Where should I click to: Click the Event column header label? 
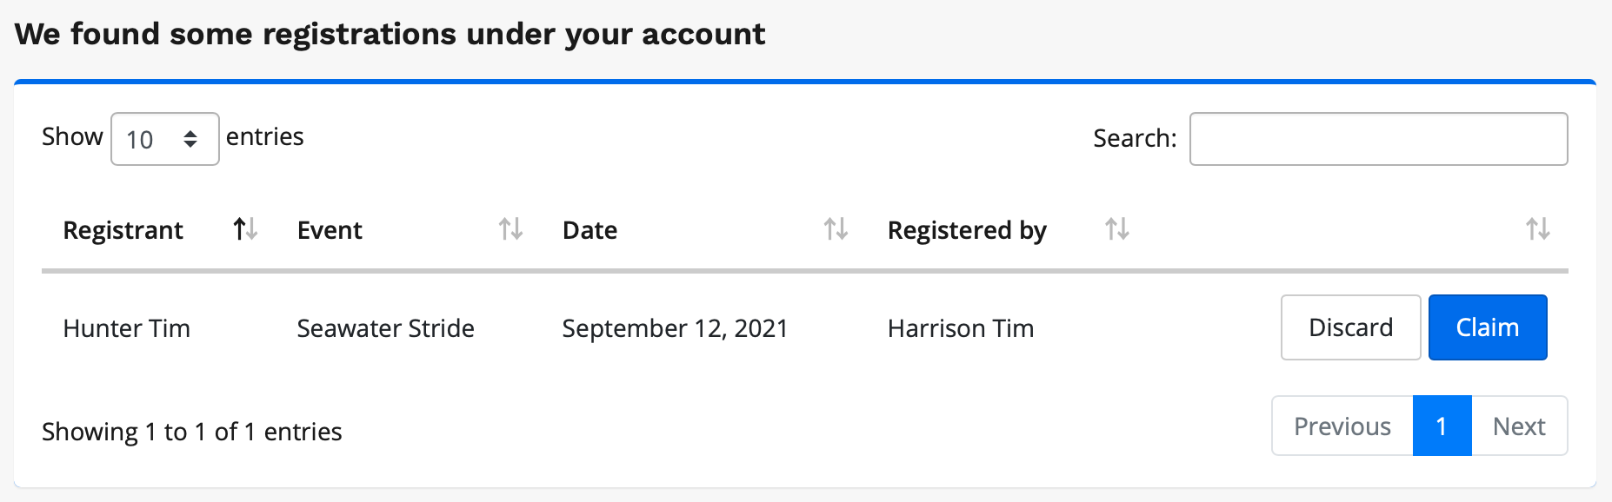click(x=330, y=230)
